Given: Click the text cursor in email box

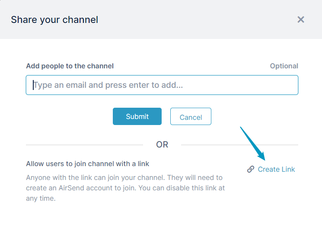Looking at the screenshot, I should (33, 85).
